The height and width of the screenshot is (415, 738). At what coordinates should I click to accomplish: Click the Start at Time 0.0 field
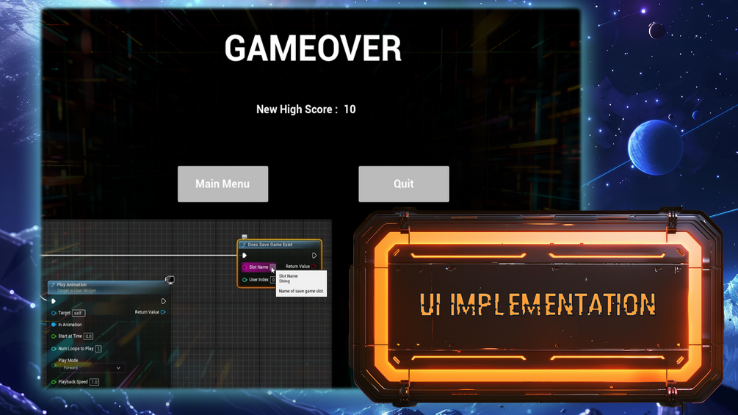click(x=88, y=336)
